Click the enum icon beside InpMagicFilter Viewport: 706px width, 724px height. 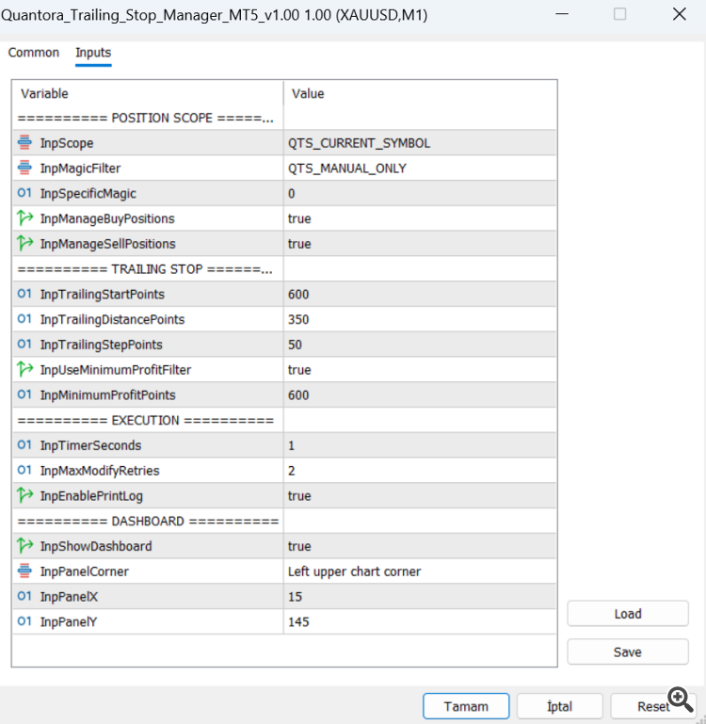[24, 169]
